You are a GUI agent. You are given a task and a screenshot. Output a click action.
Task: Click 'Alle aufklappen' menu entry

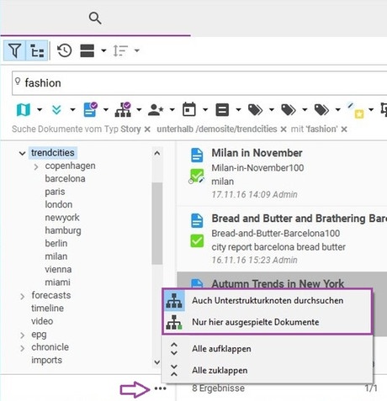click(x=268, y=349)
